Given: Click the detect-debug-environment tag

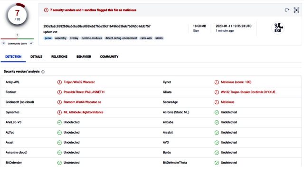Looking at the screenshot, I should [121, 38].
